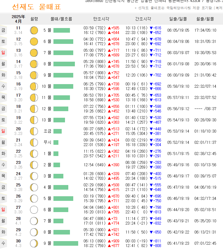Click the 무시 tide label
This screenshot has height=250, width=223.
pyautogui.click(x=48, y=142)
